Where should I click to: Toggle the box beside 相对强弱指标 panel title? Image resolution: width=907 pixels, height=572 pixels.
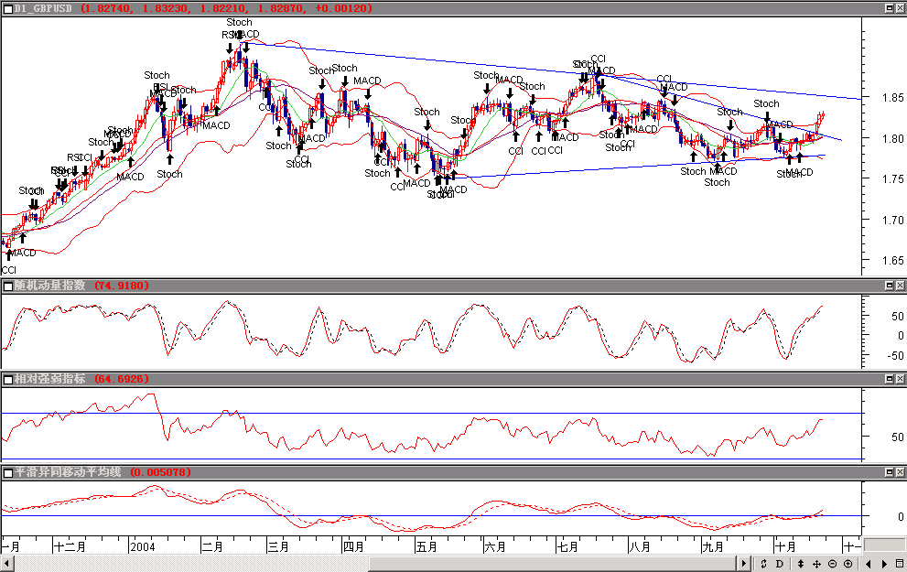(7, 379)
